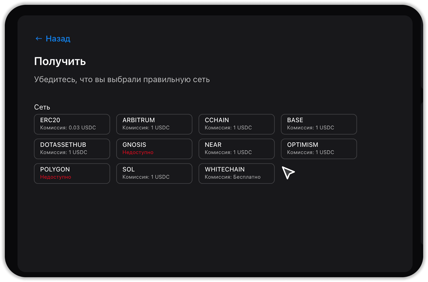Click the Получить page heading

(x=60, y=61)
